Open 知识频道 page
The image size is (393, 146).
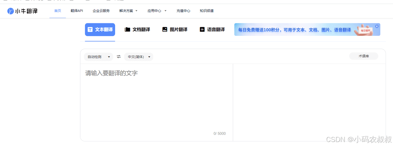[207, 11]
